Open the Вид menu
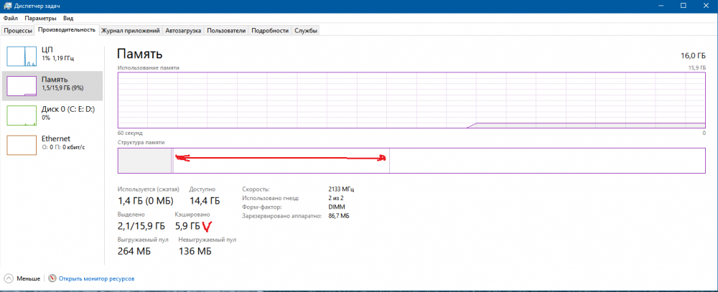The width and height of the screenshot is (718, 292). point(68,18)
